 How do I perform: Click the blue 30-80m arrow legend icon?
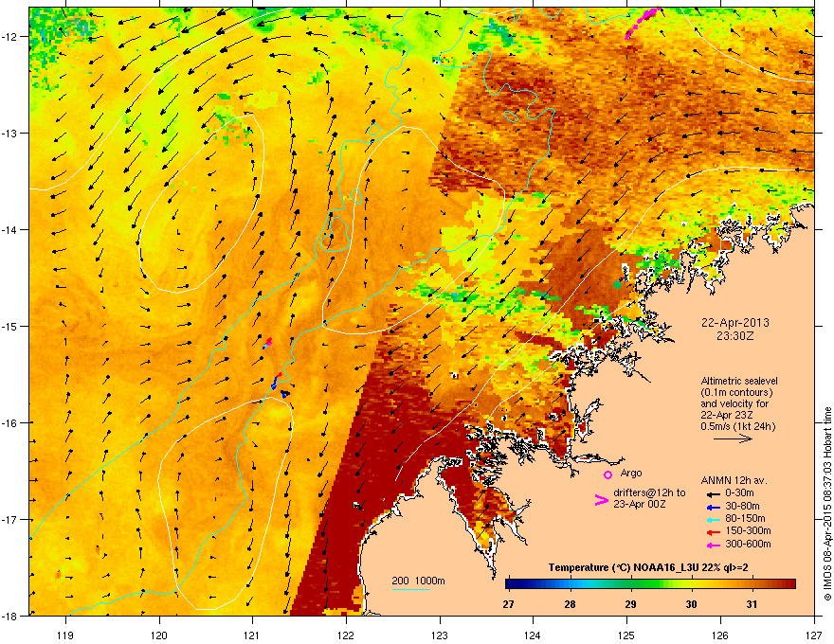713,508
